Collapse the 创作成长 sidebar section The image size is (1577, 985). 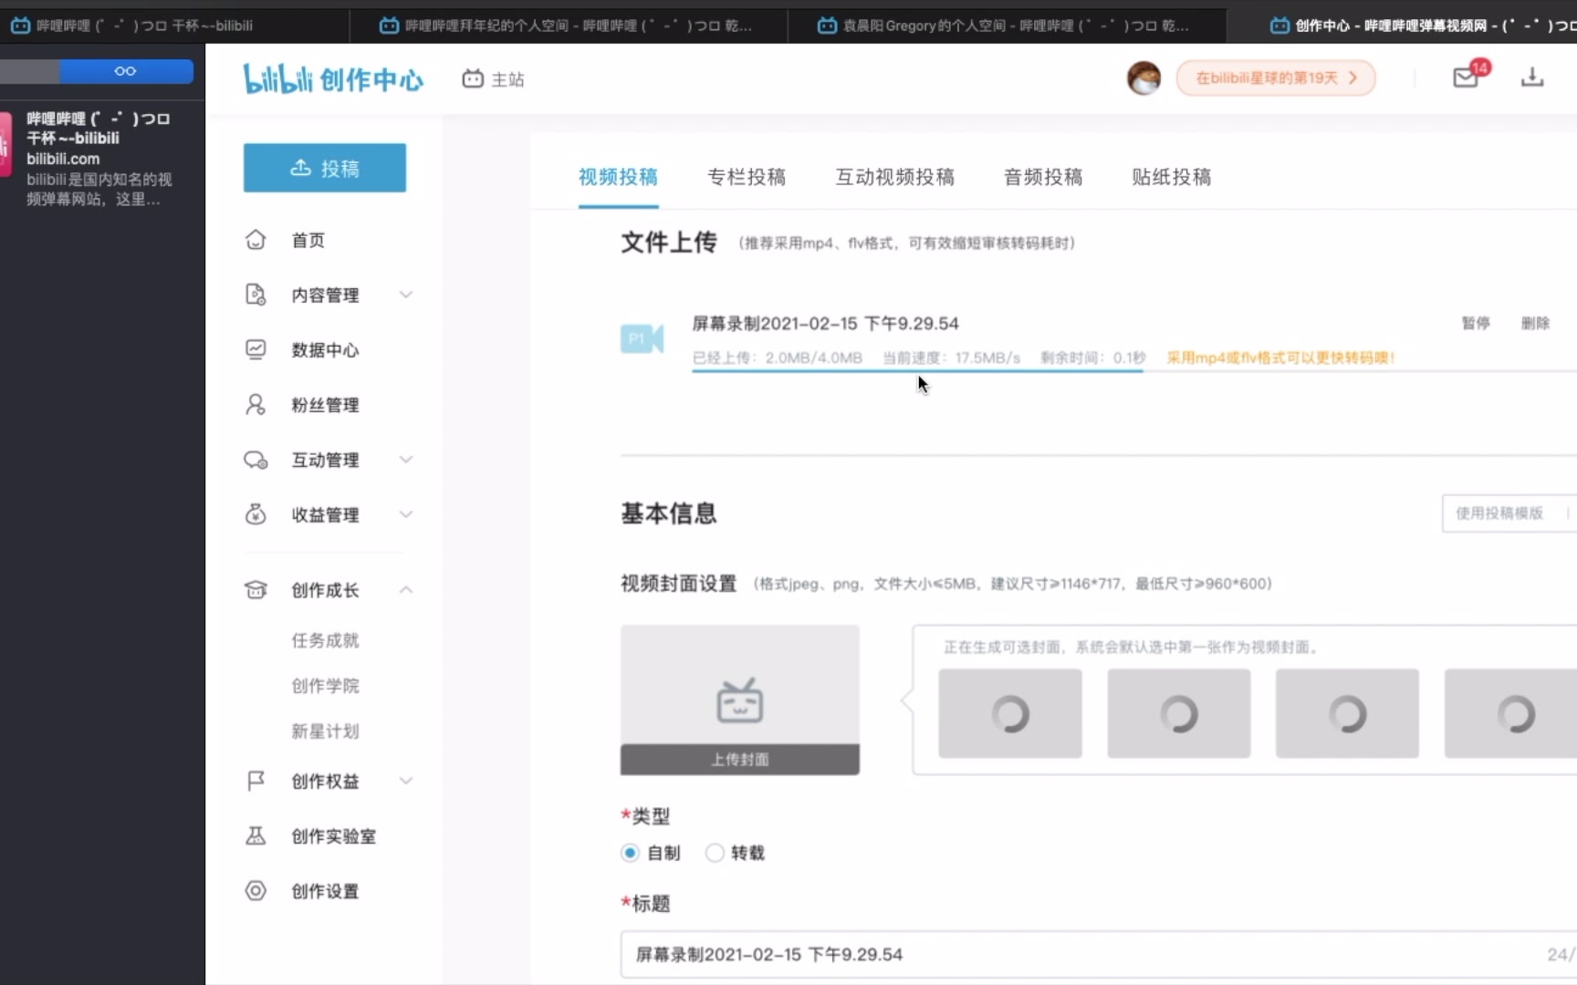[406, 589]
